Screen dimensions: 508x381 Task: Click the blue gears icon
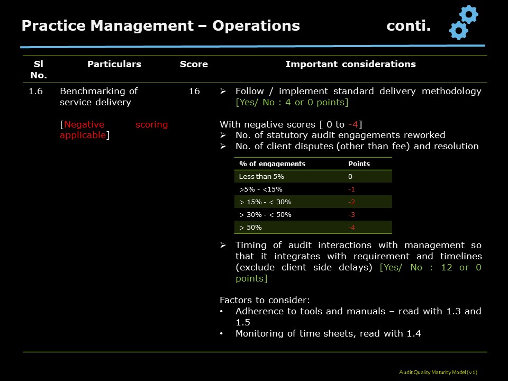[464, 22]
